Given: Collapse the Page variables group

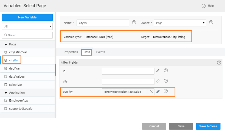Looking at the screenshot, I should pos(6,44).
